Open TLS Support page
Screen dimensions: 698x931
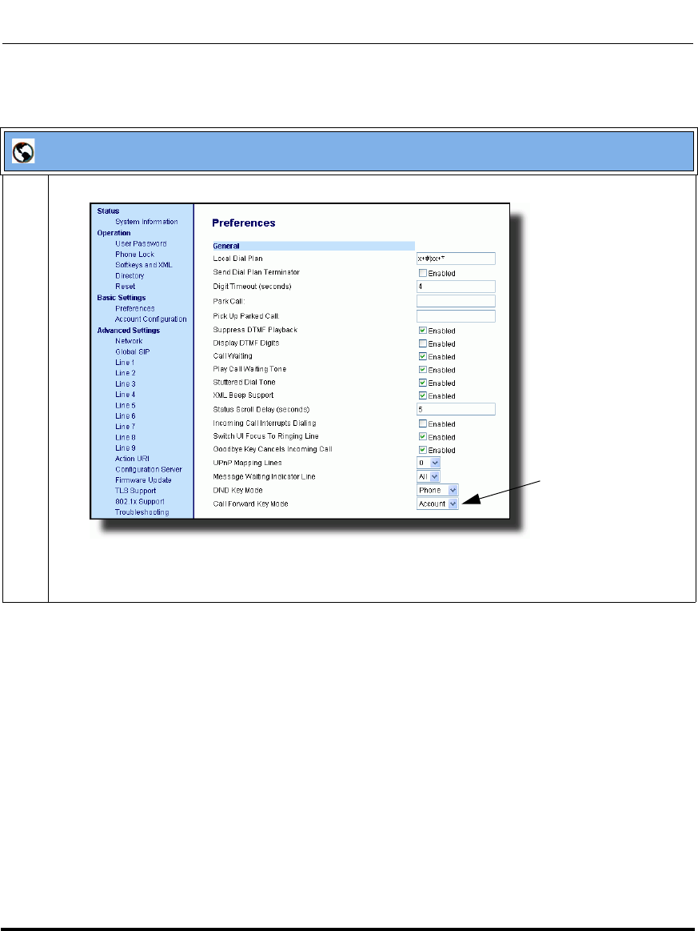point(136,491)
